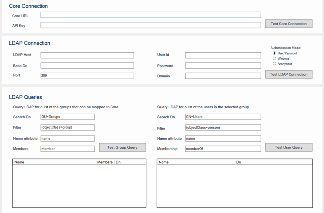Focus the LDAP Host input
The image size is (324, 213).
click(87, 55)
